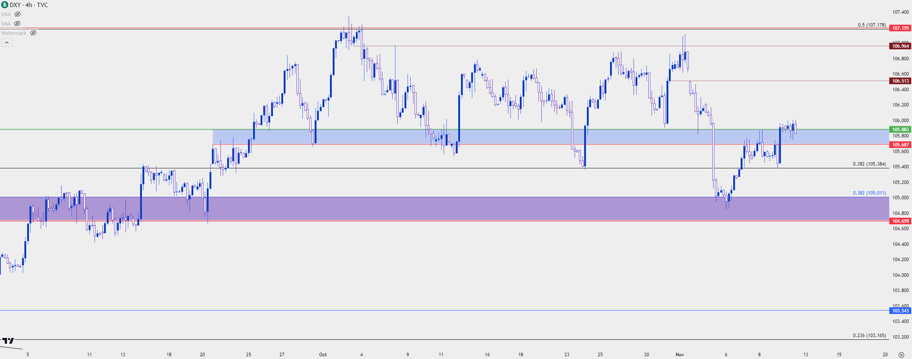
Task: Click blue Fibonacci label 0.382 (105.011)
Action: [x=869, y=193]
